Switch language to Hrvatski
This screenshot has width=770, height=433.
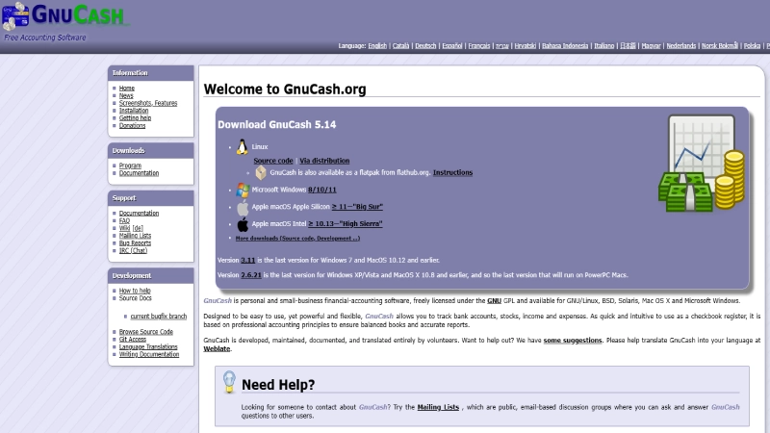(x=525, y=45)
